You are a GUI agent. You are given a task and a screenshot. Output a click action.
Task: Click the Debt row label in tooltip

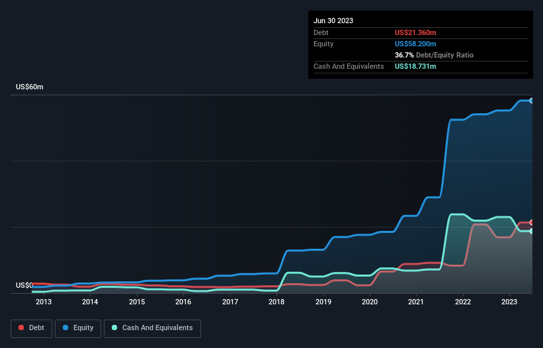pos(321,32)
